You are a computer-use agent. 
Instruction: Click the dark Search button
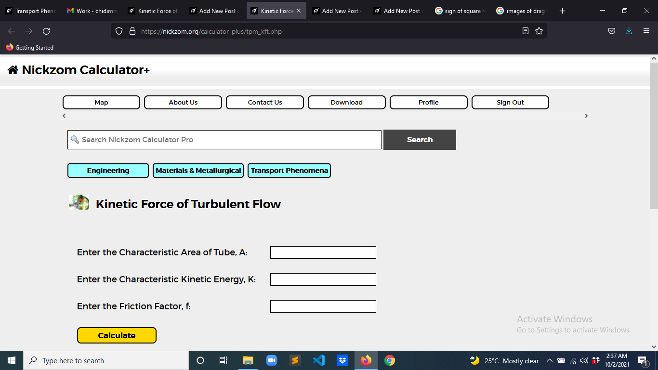coord(420,140)
